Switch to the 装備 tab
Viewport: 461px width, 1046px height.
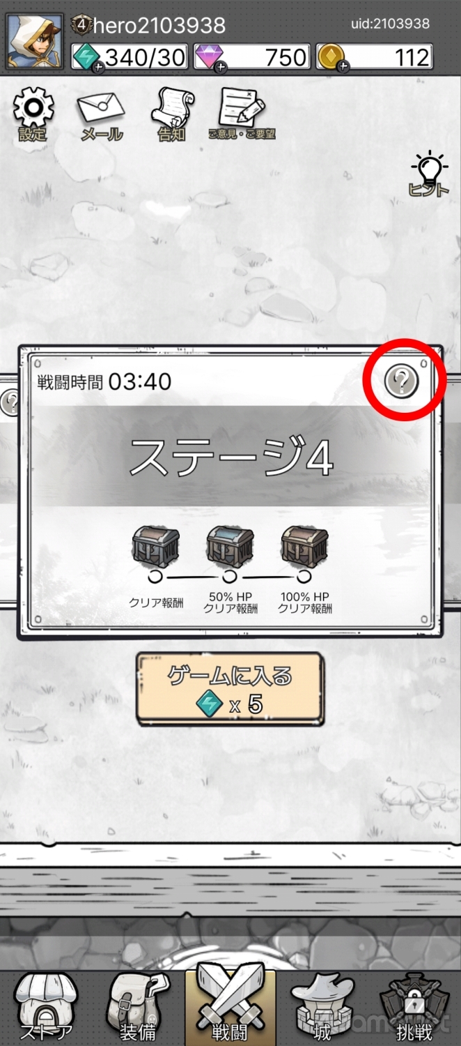click(138, 1007)
